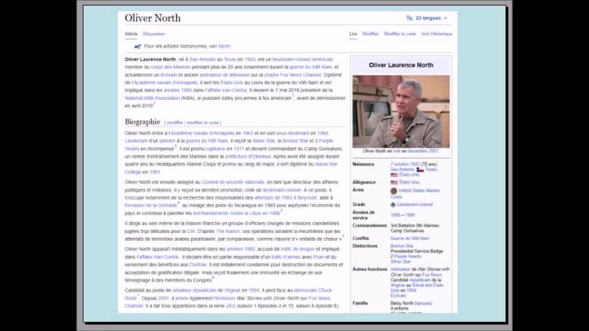
Task: Open the Silver Star link in Biographie
Action: pos(263,141)
